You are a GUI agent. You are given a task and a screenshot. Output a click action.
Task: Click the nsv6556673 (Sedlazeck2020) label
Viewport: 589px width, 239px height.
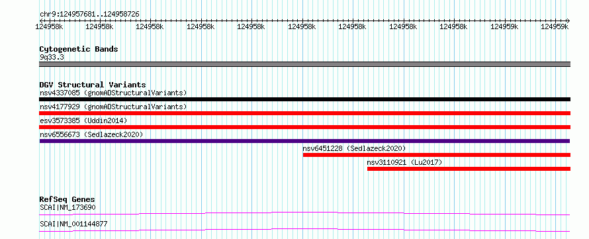coord(91,134)
